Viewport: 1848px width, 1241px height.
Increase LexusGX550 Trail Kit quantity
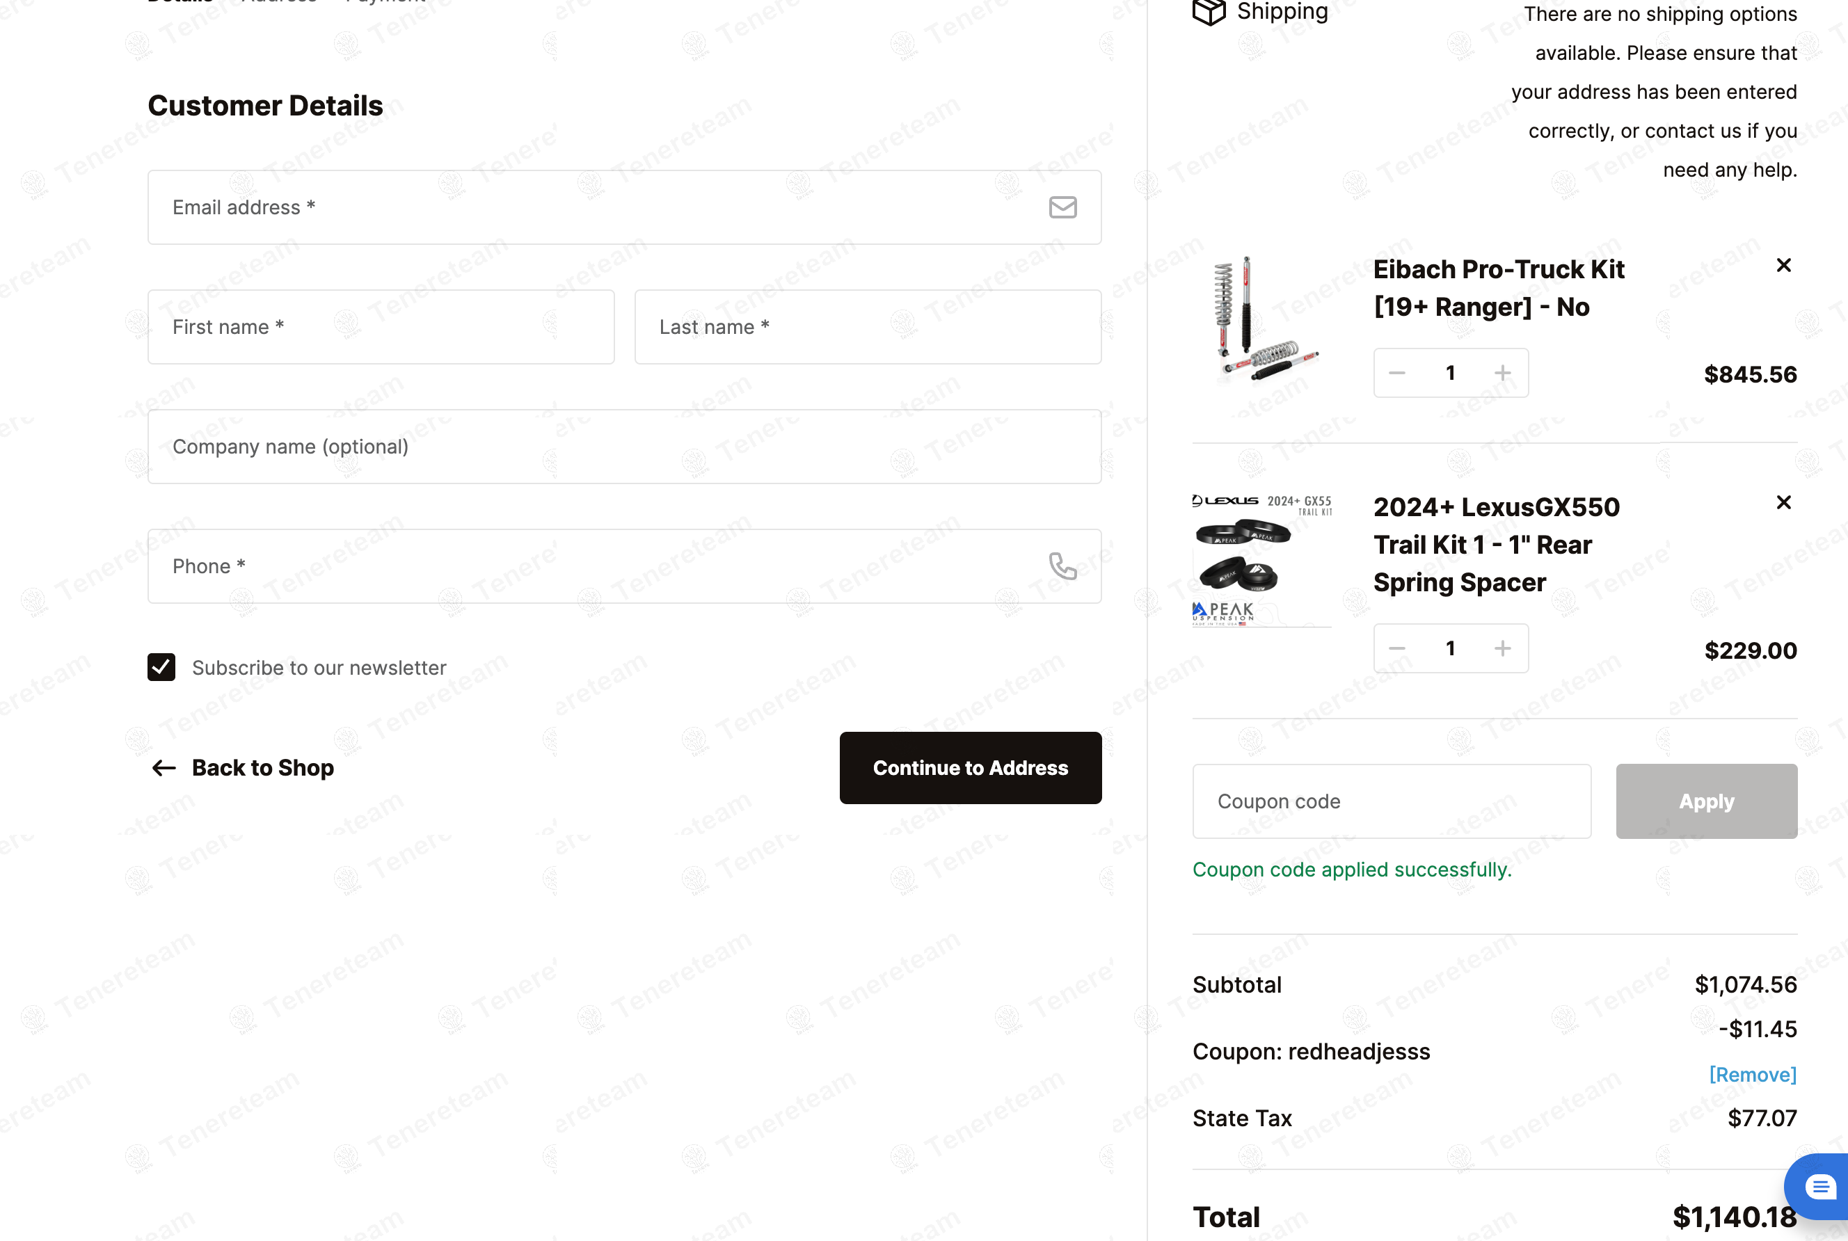click(x=1502, y=648)
